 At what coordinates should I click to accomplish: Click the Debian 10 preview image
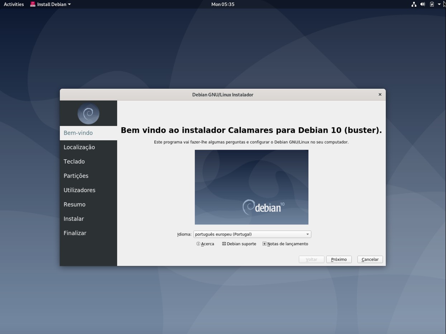coord(251,187)
